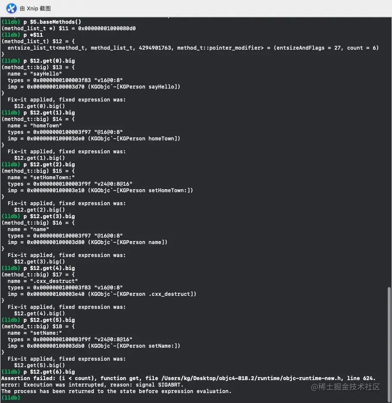Click the name = "setName:" line
The width and height of the screenshot is (392, 403).
(x=35, y=333)
